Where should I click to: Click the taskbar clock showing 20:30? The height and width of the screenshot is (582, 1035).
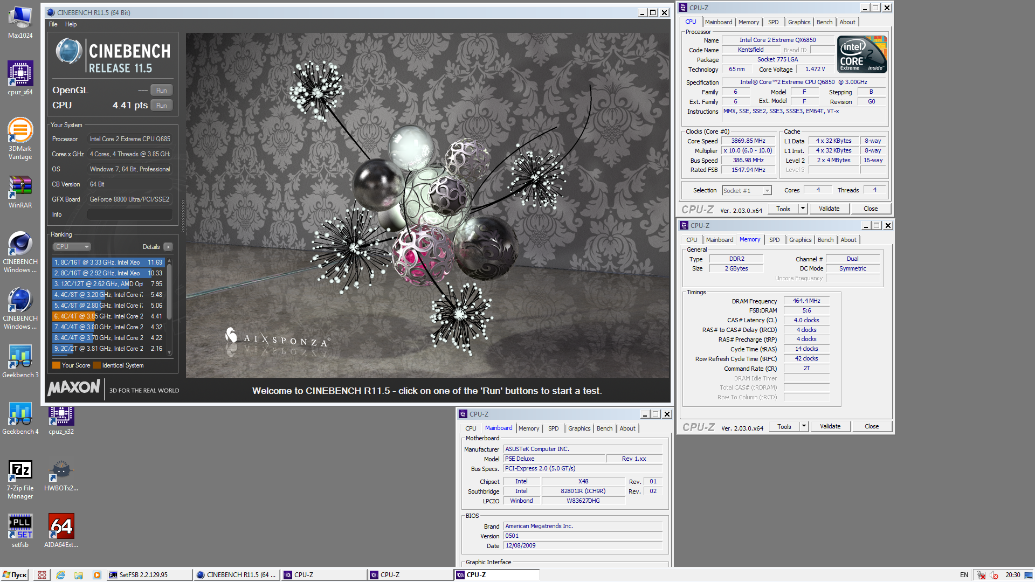tap(1012, 575)
